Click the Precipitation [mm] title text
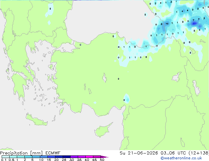This screenshot has height=161, width=209. (x=21, y=153)
